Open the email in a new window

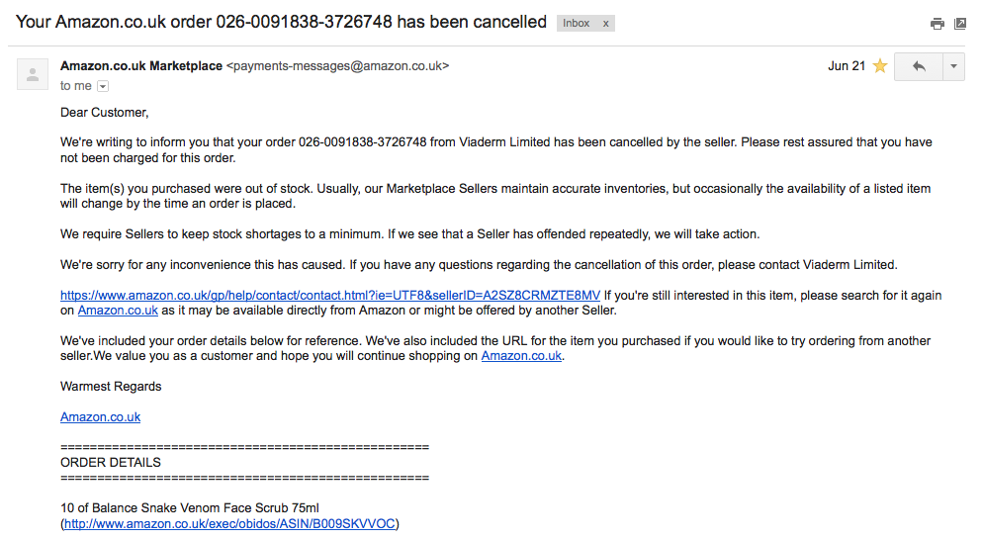[x=960, y=24]
